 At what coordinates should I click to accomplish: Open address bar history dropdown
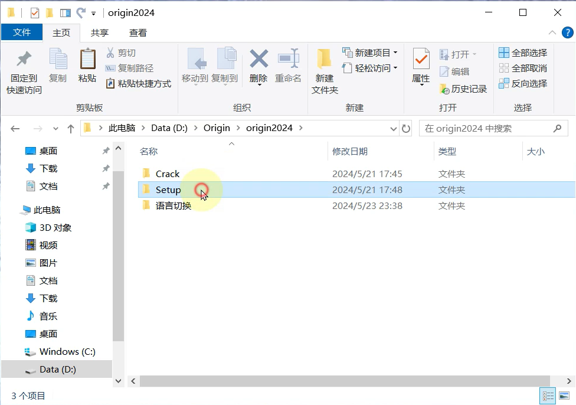(393, 129)
